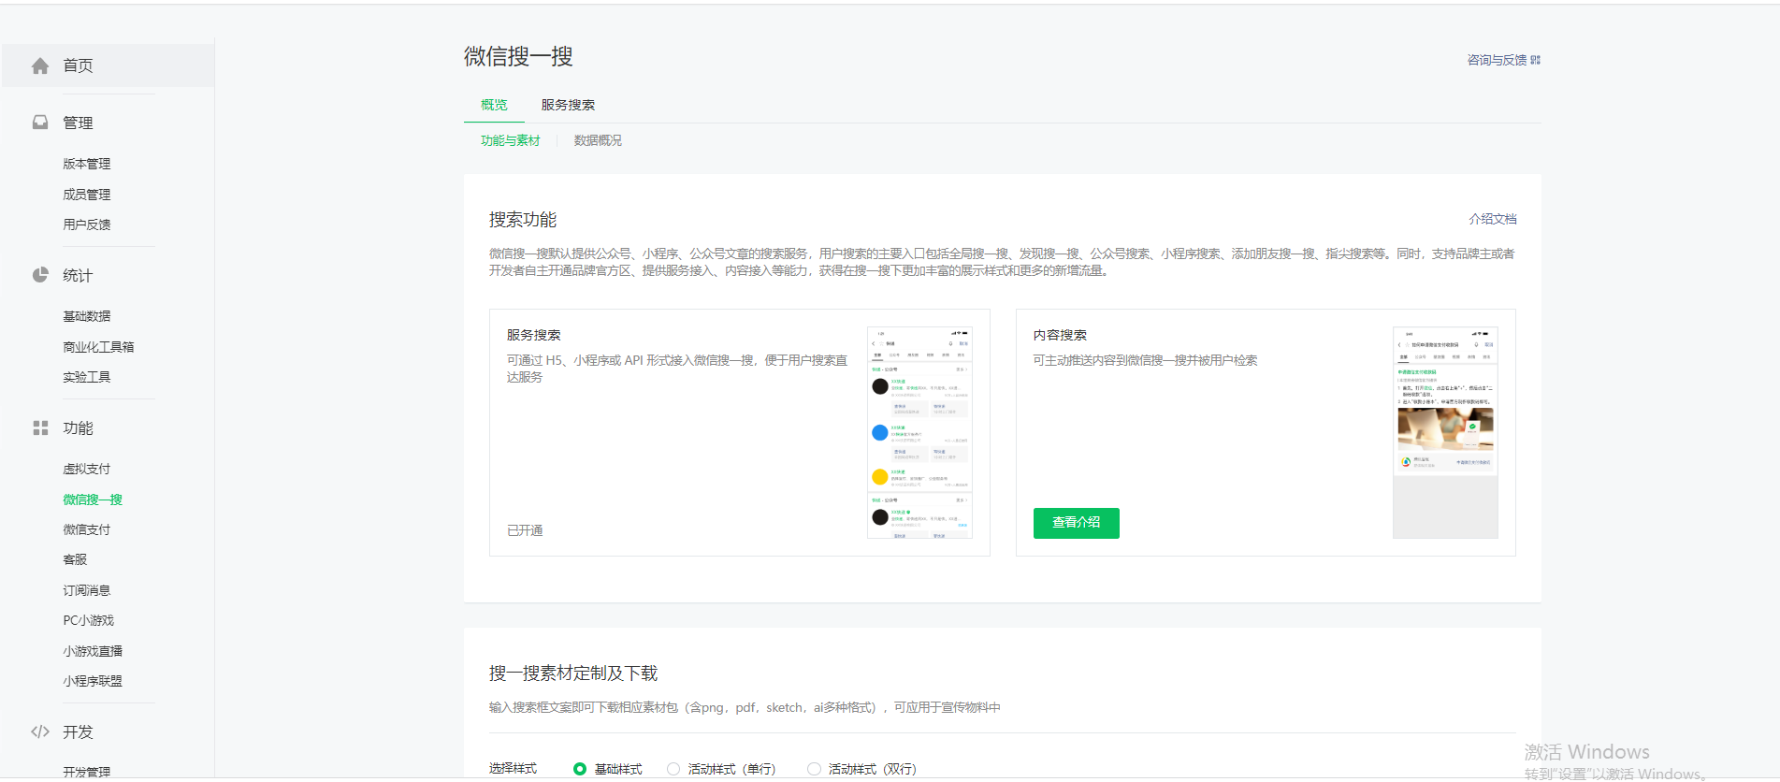Click the 已开通 status text
This screenshot has width=1780, height=782.
(525, 530)
